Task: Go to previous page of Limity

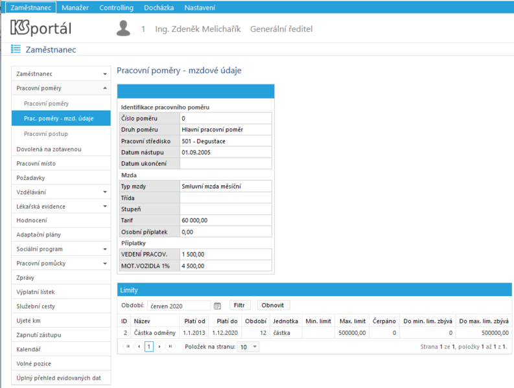Action: tap(139, 347)
